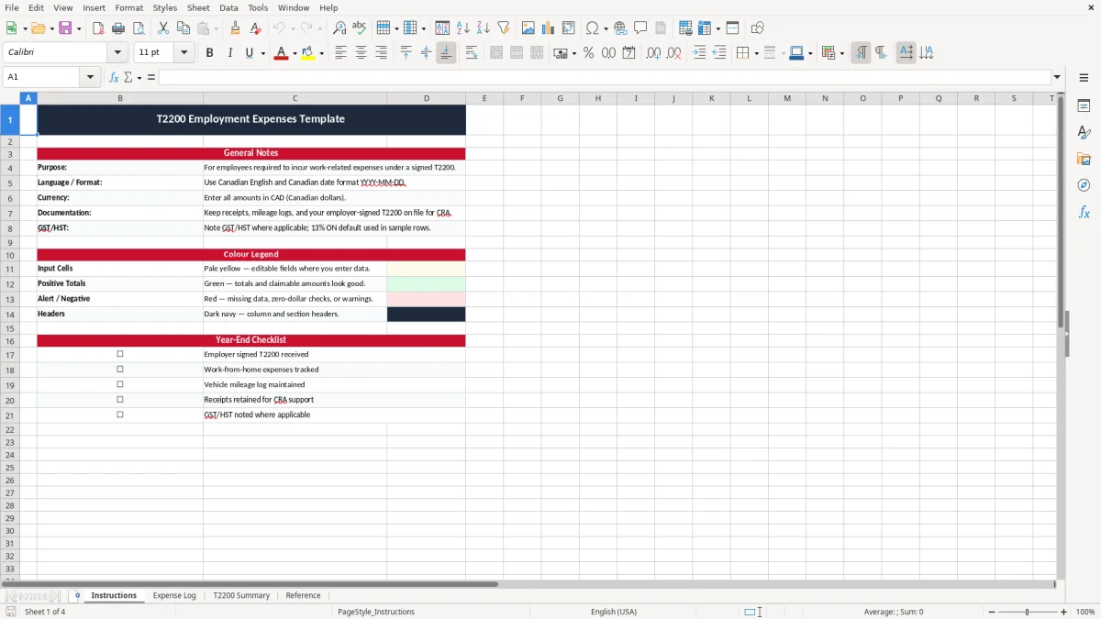
Task: Insert a hyperlink
Action: click(x=620, y=28)
